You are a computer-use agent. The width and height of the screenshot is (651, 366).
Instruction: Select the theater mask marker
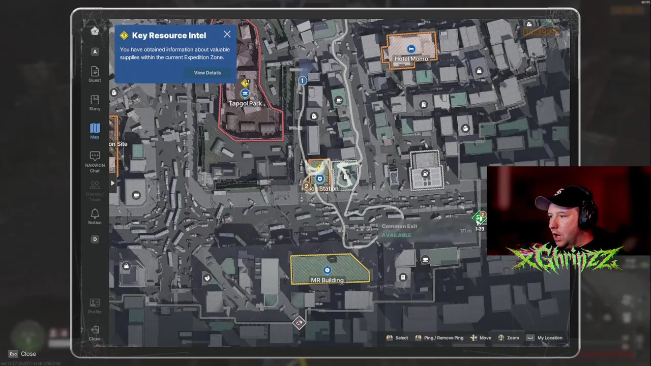pos(207,278)
